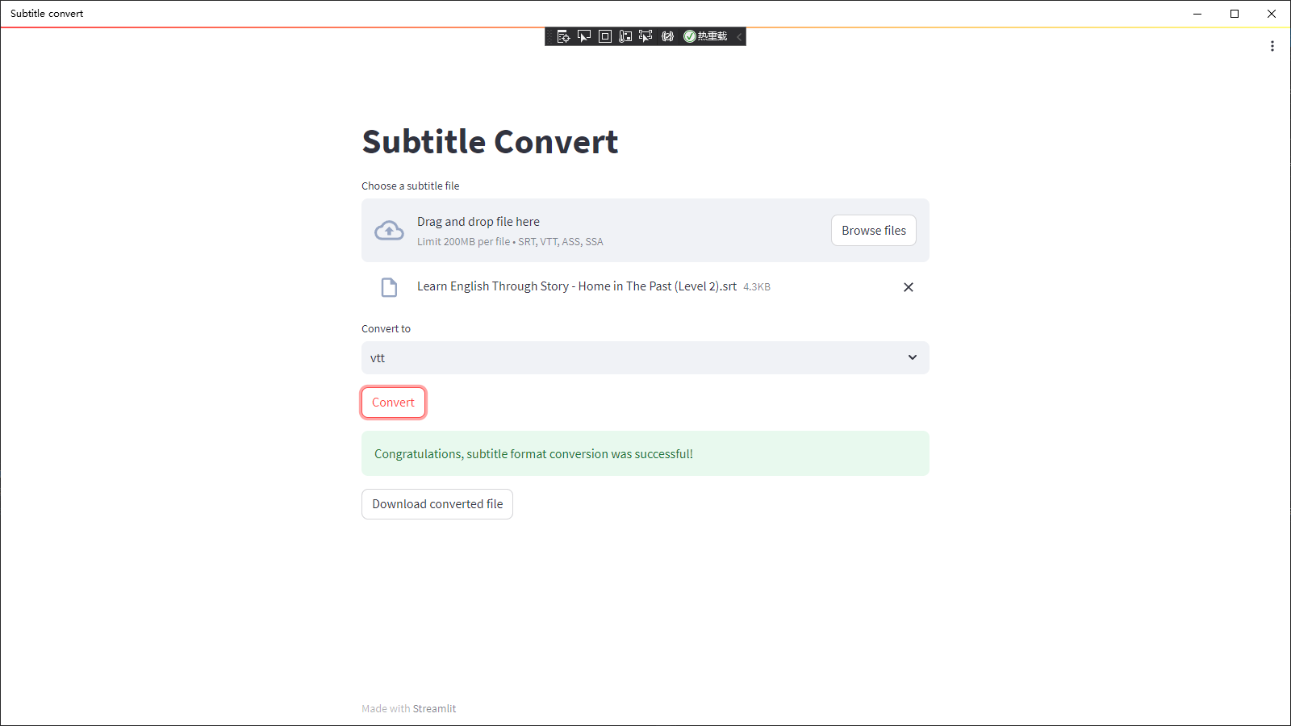This screenshot has width=1291, height=726.
Task: Click the uploaded .srt file's document icon
Action: (389, 287)
